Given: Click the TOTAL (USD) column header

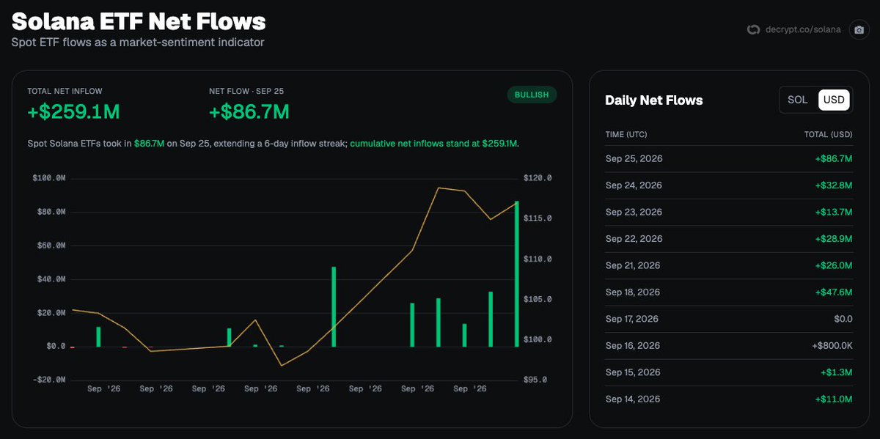Looking at the screenshot, I should pos(829,135).
